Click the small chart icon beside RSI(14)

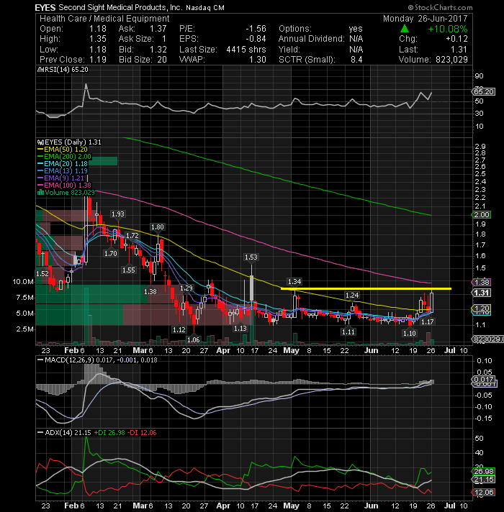tap(41, 70)
